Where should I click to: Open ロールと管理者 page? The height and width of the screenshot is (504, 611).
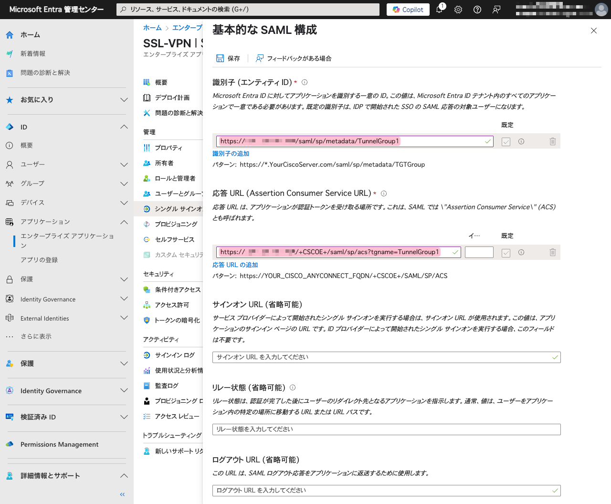(175, 178)
